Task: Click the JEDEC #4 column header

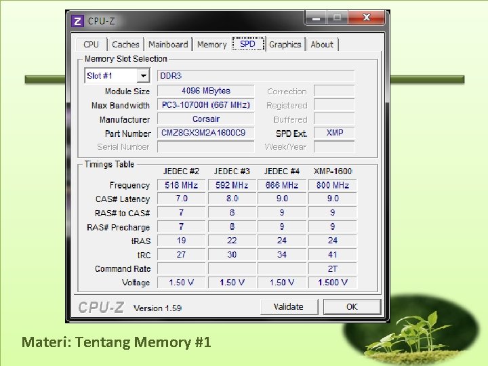Action: click(282, 171)
